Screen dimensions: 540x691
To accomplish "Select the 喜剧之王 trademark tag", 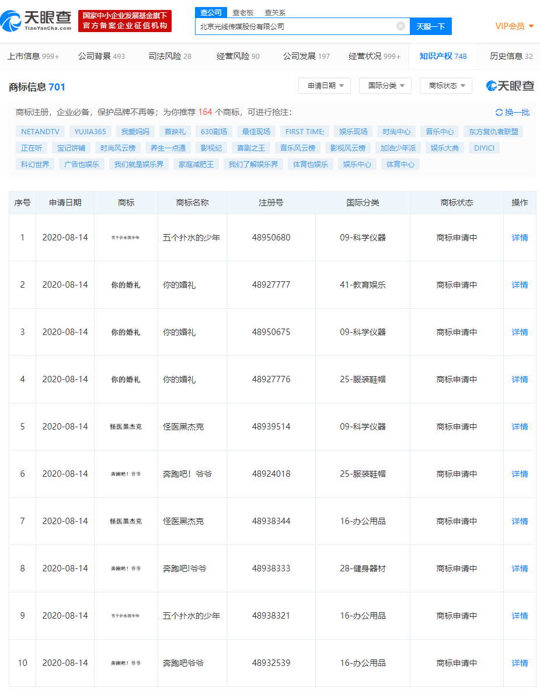I will point(251,148).
